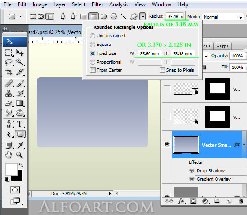The image size is (247, 215).
Task: Switch to the Paths tab
Action: point(222,46)
